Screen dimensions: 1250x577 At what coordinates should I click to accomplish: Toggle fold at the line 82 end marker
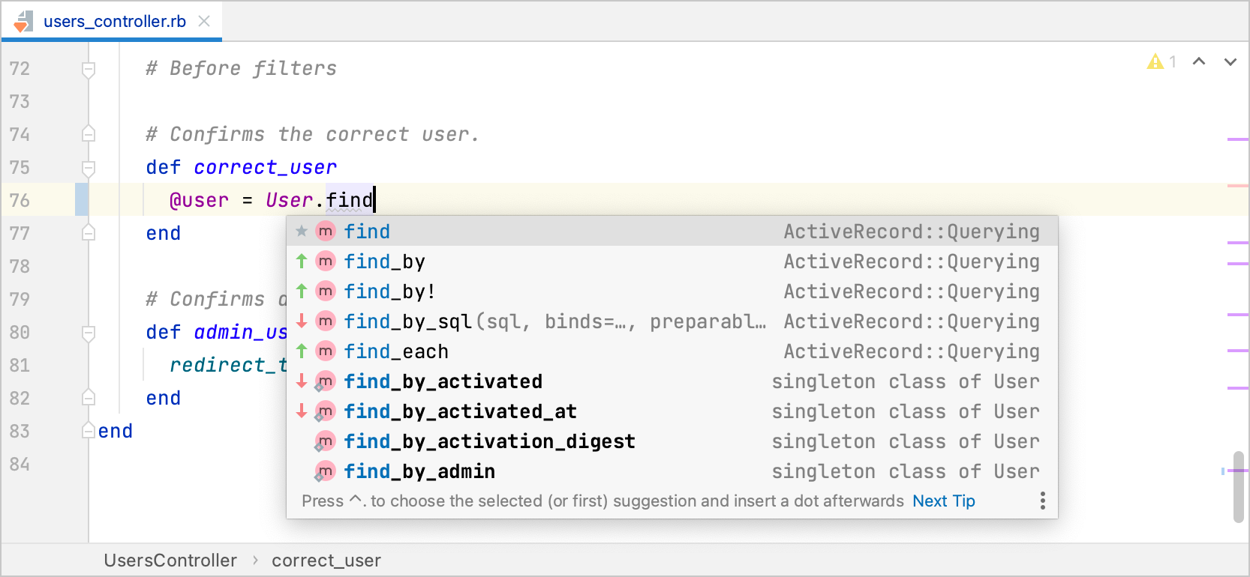coord(88,398)
